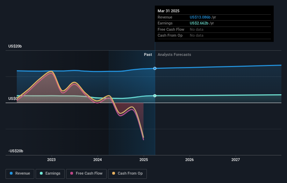Toggle the Revenue legend button
This screenshot has height=183, width=287.
pyautogui.click(x=20, y=174)
